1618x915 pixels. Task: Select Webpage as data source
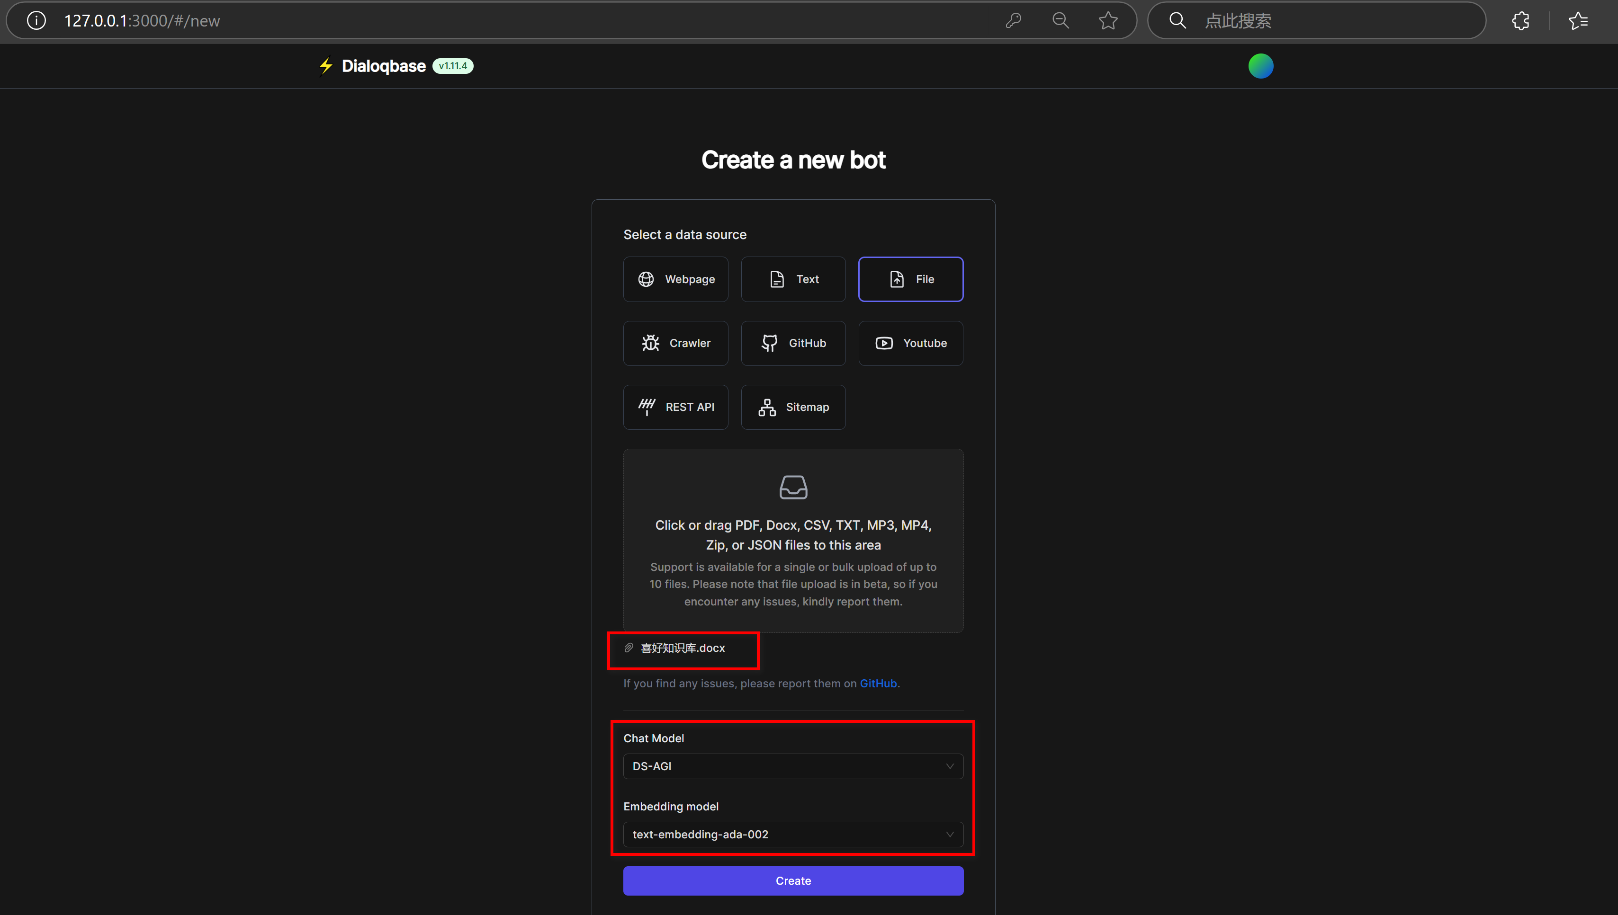(675, 279)
